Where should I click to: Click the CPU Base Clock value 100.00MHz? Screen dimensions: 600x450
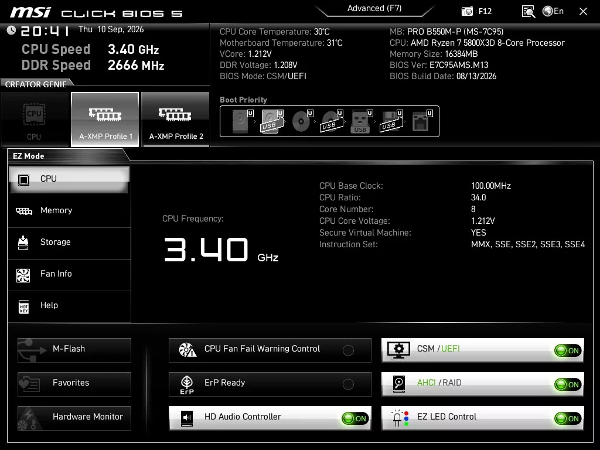click(491, 186)
